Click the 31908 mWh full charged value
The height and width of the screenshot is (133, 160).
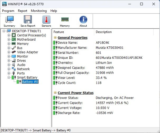click(x=105, y=73)
